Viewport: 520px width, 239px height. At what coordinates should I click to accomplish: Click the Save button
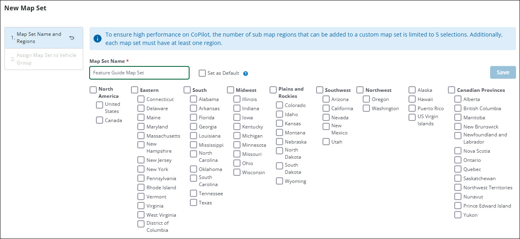point(502,72)
